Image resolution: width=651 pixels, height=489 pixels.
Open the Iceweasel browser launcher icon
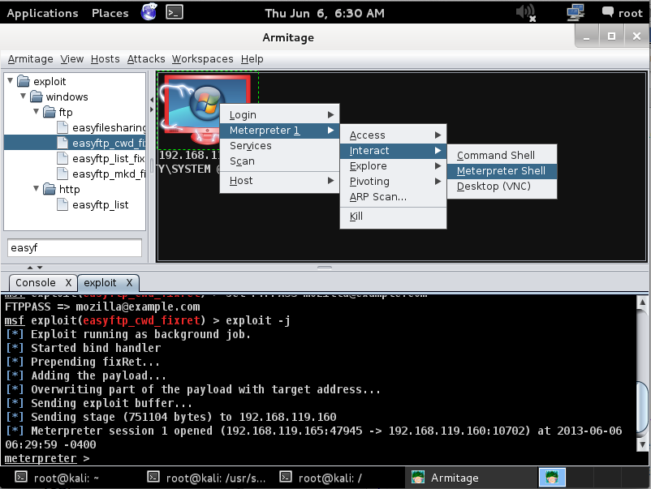tap(149, 12)
